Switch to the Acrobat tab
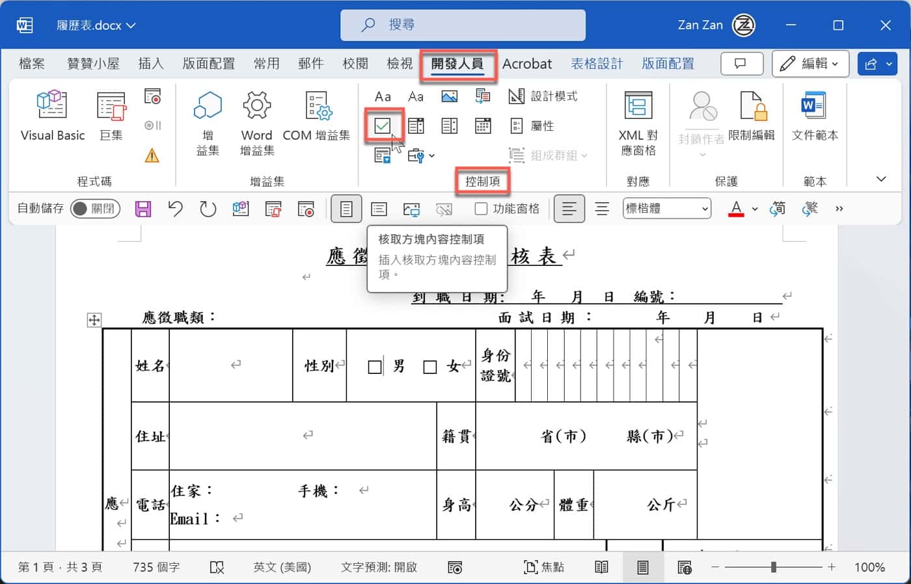 pyautogui.click(x=527, y=64)
